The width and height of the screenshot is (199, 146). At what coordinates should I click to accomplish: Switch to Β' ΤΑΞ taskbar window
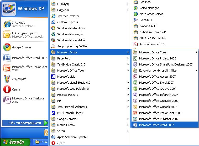(41, 142)
